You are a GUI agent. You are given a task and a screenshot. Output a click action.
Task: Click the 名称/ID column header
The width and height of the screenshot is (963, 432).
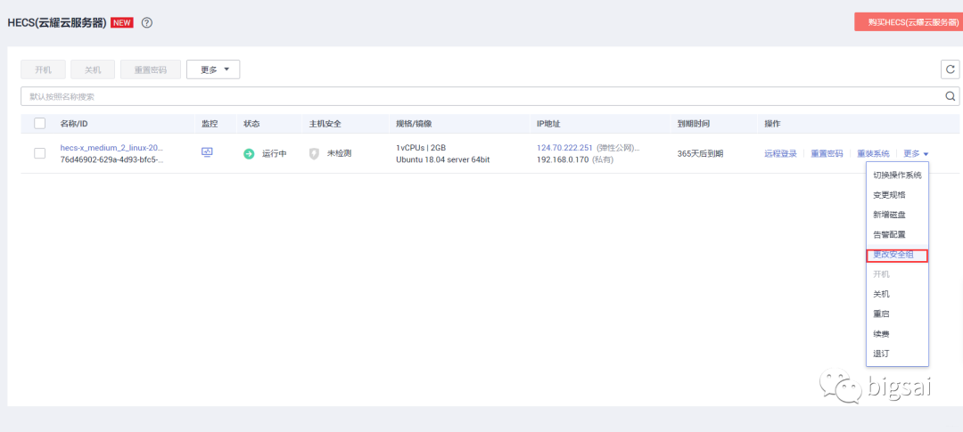[x=74, y=123]
